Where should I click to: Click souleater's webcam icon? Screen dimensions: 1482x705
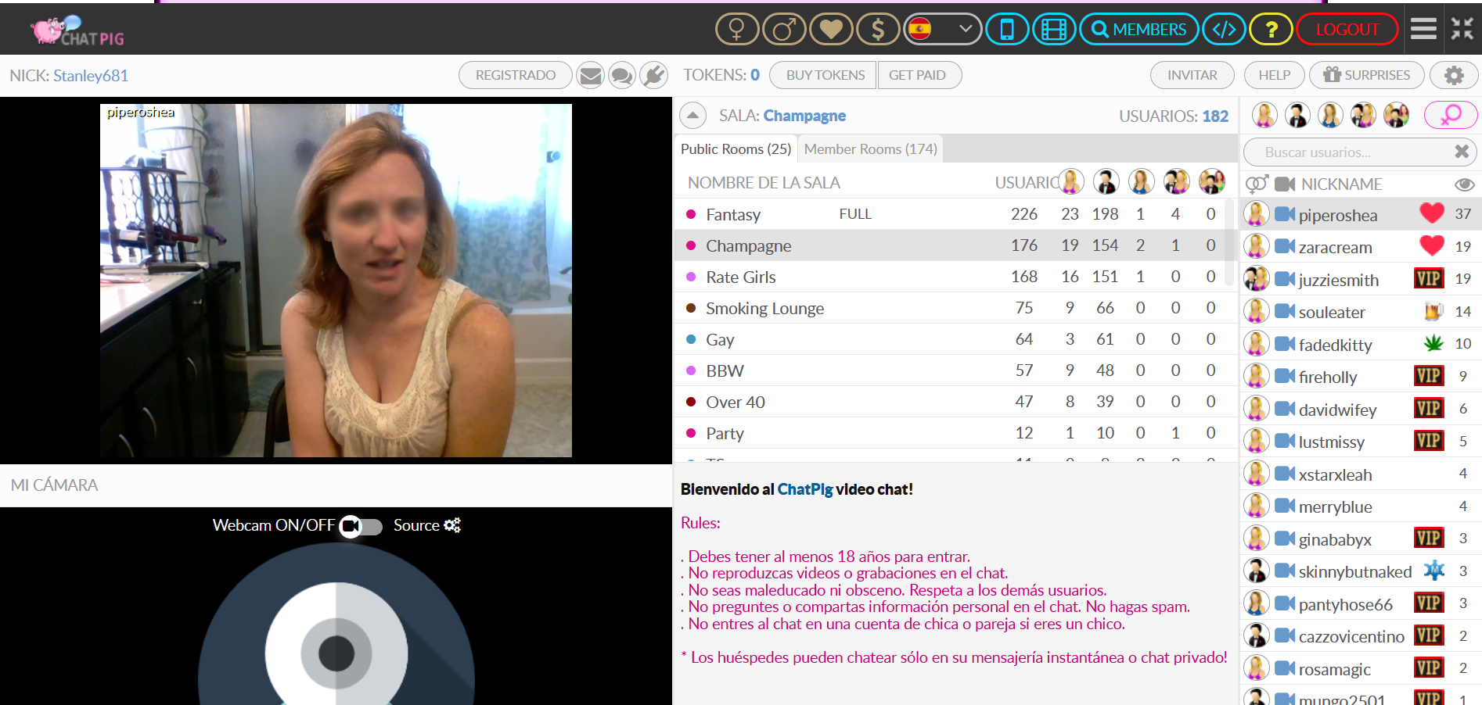(1285, 311)
